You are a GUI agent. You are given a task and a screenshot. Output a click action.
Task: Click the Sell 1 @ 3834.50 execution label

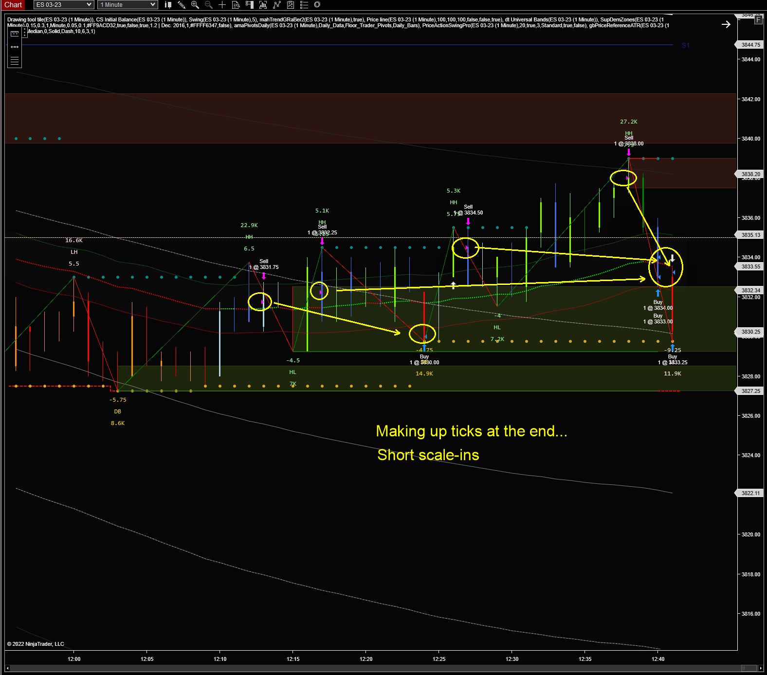pyautogui.click(x=468, y=210)
